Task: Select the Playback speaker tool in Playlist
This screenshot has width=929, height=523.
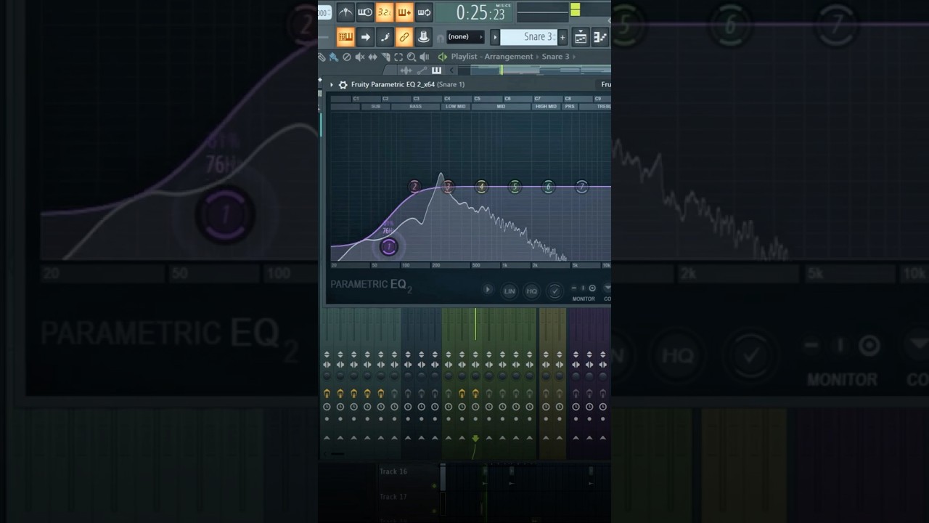Action: pyautogui.click(x=425, y=57)
